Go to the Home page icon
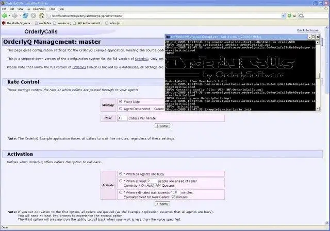This screenshot has width=330, height=231. pos(42,15)
